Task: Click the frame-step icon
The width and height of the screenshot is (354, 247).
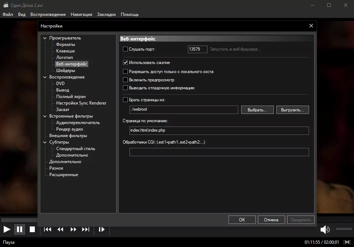Action: click(102, 229)
